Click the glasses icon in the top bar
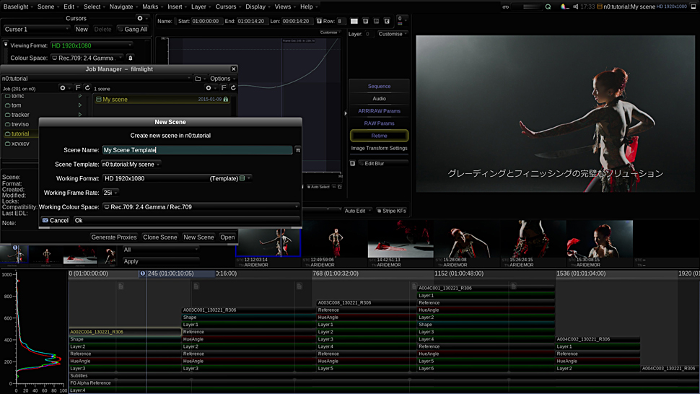The image size is (700, 394). (506, 6)
